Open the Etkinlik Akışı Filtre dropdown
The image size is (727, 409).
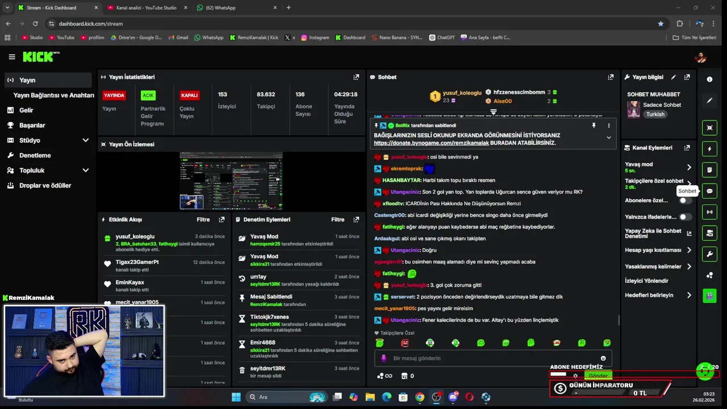click(203, 219)
